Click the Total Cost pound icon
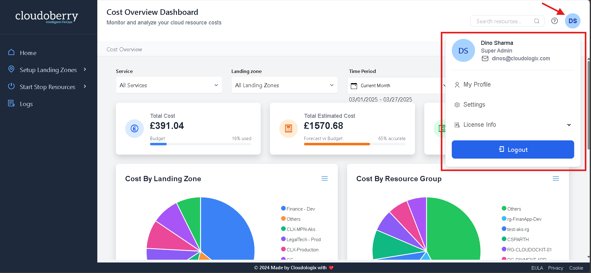Image resolution: width=591 pixels, height=273 pixels. tap(135, 129)
